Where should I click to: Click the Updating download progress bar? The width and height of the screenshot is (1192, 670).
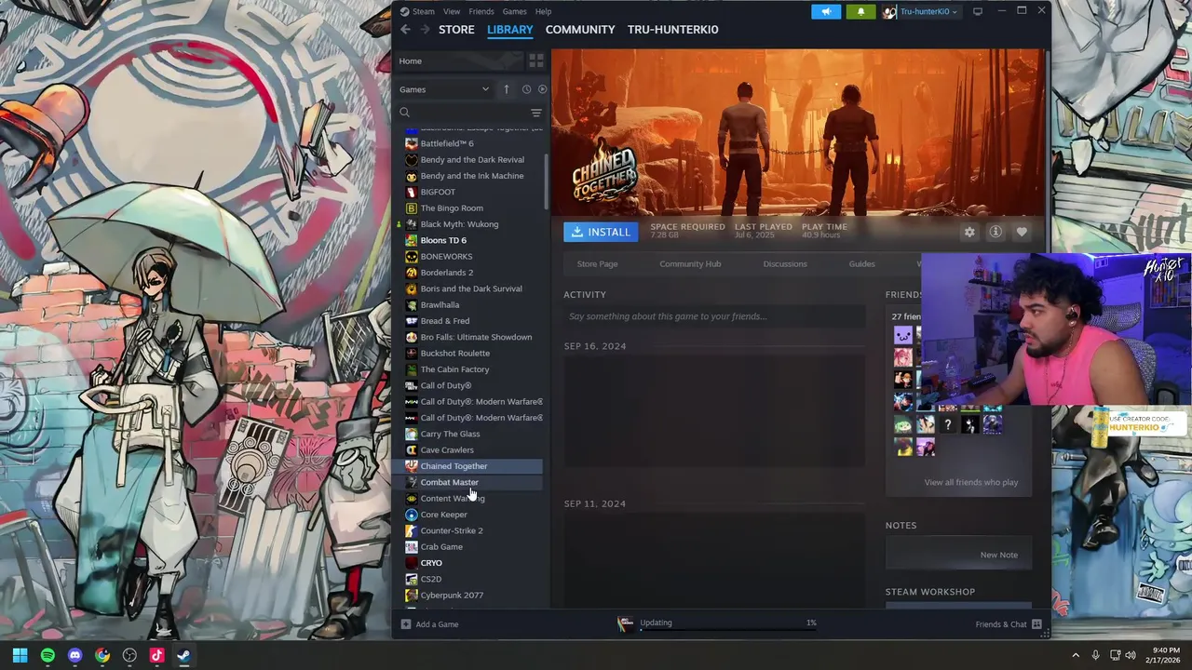point(727,630)
